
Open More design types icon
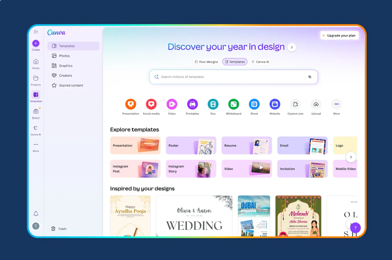pos(337,104)
